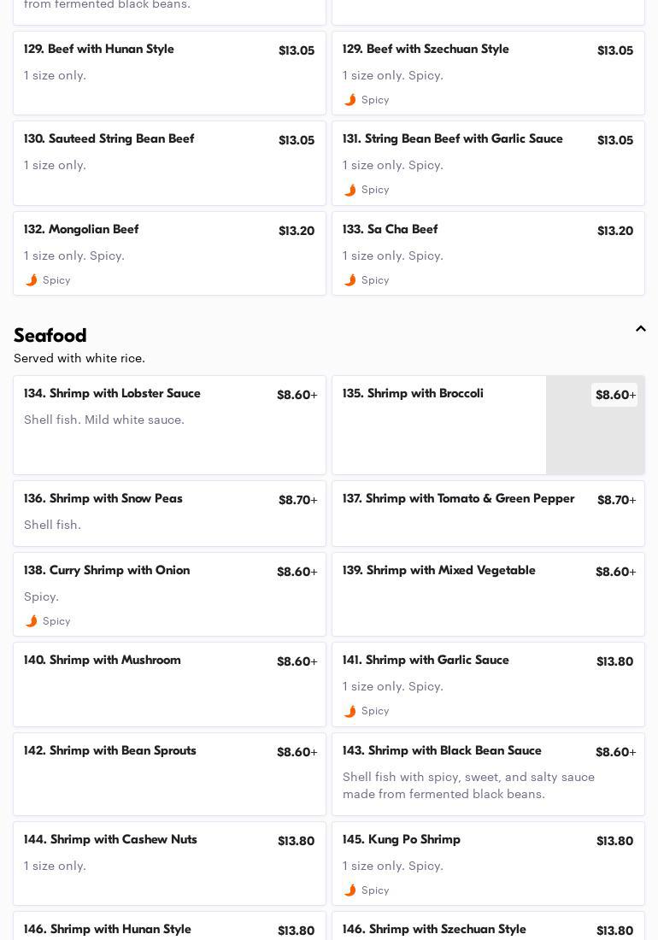Click spicy icon under Sa Cha Beef
The width and height of the screenshot is (658, 940).
click(350, 280)
